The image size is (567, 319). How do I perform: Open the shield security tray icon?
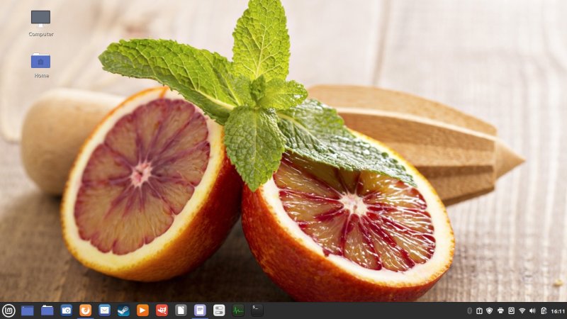[x=489, y=310]
